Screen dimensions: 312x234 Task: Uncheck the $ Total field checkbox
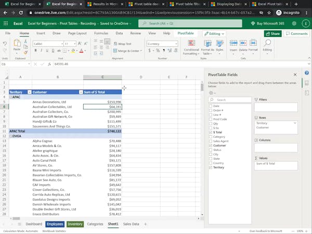(211, 132)
